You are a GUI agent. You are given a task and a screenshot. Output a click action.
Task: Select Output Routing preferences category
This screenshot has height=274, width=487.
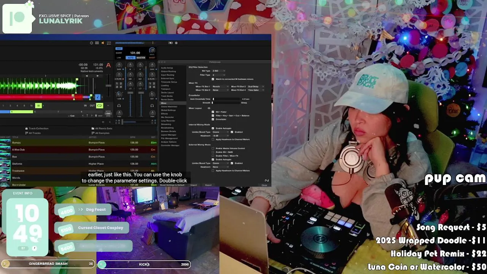pos(169,72)
